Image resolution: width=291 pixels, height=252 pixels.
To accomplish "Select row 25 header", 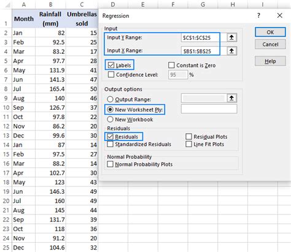I will (6, 248).
